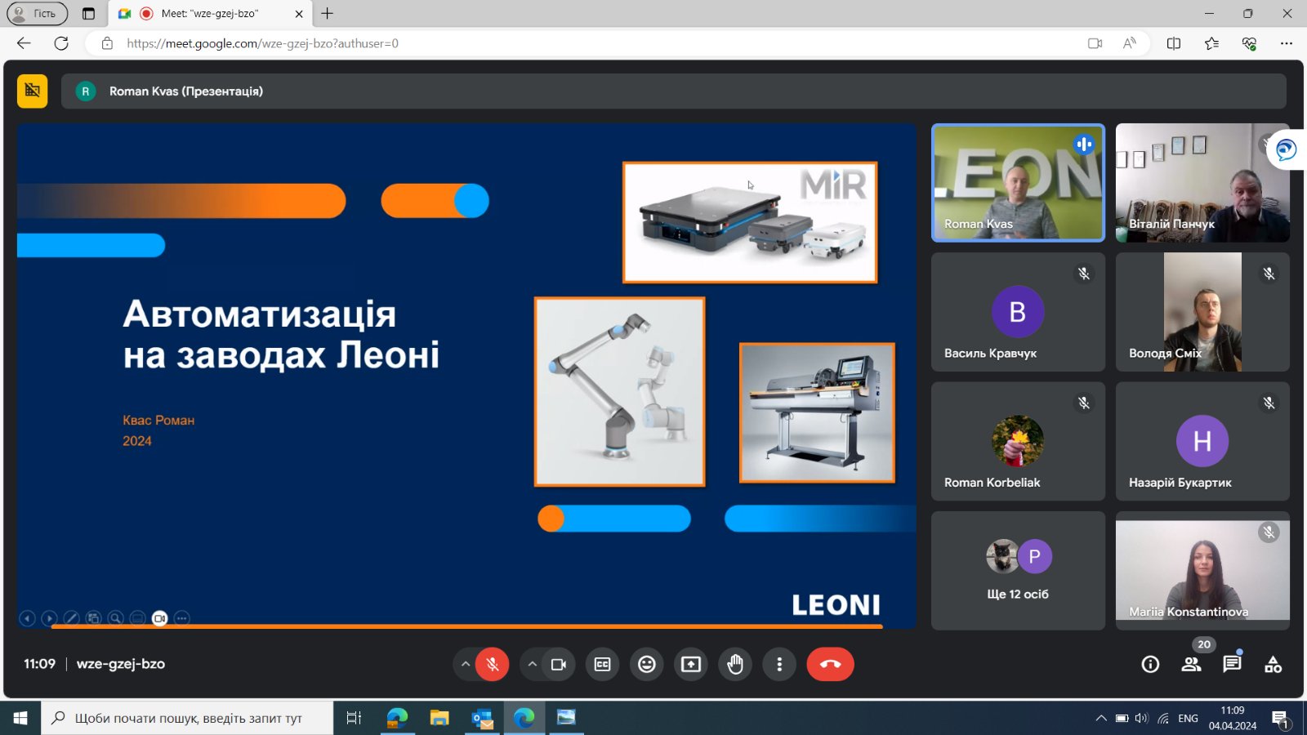Click Mariia Konstantinova's video tile
The height and width of the screenshot is (735, 1307).
[1202, 570]
